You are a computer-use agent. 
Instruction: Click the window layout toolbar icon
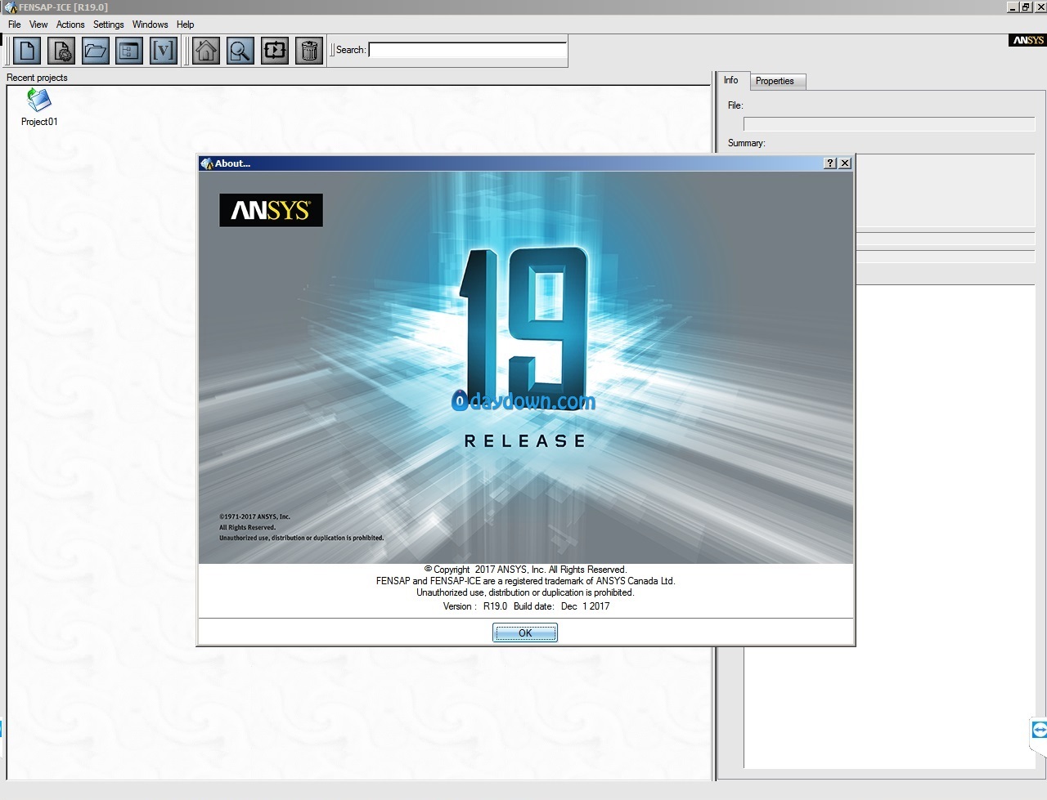point(129,51)
